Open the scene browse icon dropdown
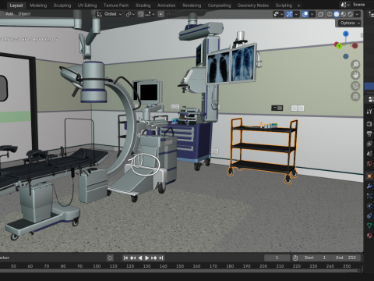374x281 pixels. click(344, 5)
